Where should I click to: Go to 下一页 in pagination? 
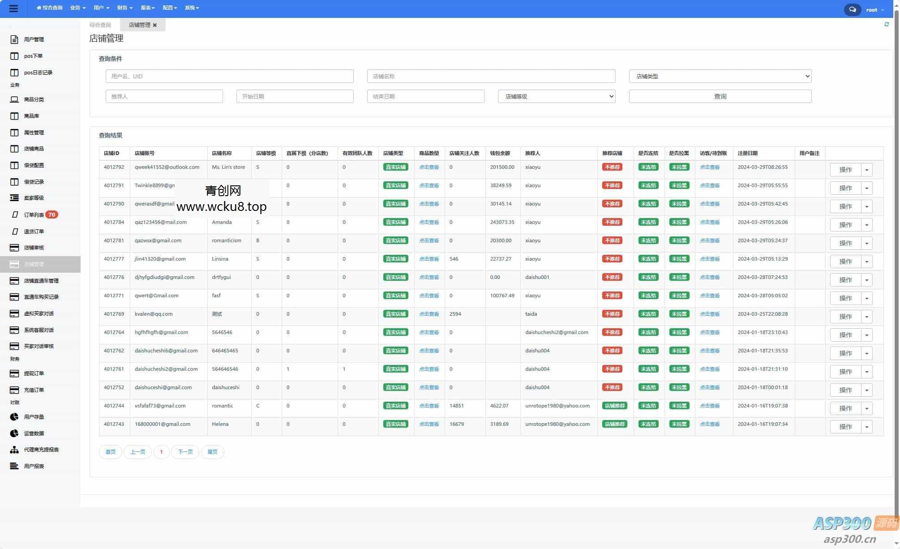pyautogui.click(x=185, y=452)
